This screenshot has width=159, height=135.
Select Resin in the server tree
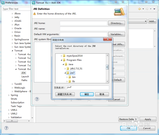click(x=17, y=36)
